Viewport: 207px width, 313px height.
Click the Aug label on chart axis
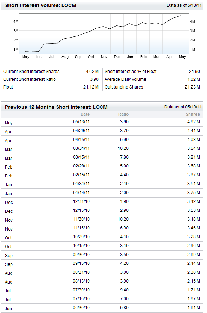[65, 57]
